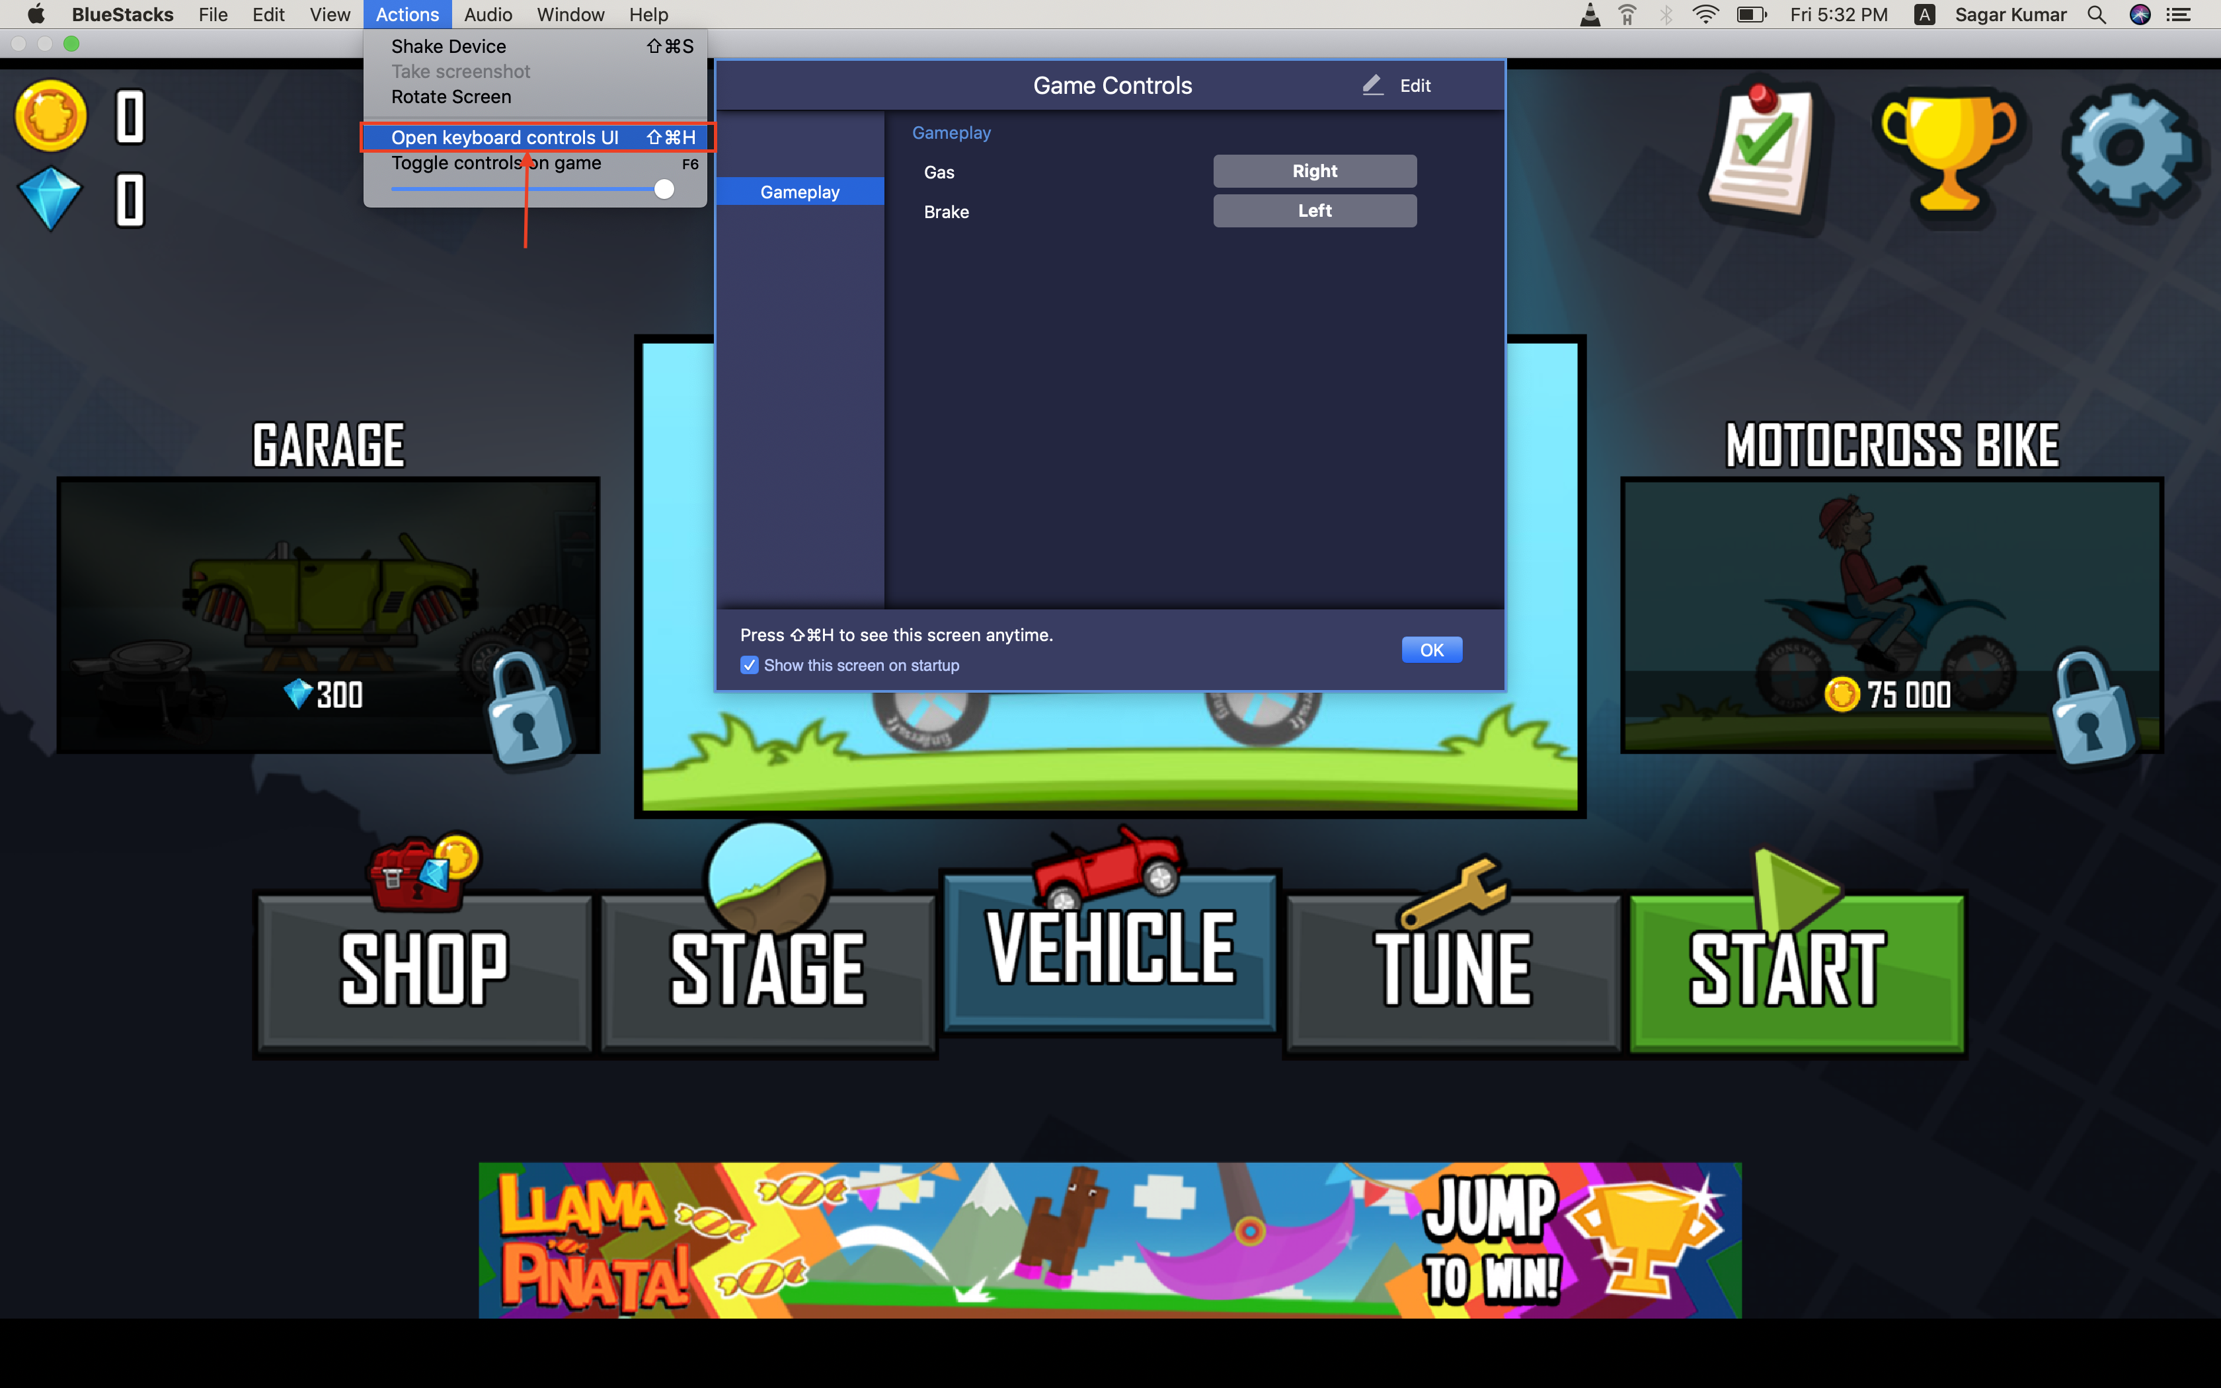This screenshot has height=1388, width=2221.
Task: Click the VLC cone menu bar icon
Action: point(1590,15)
